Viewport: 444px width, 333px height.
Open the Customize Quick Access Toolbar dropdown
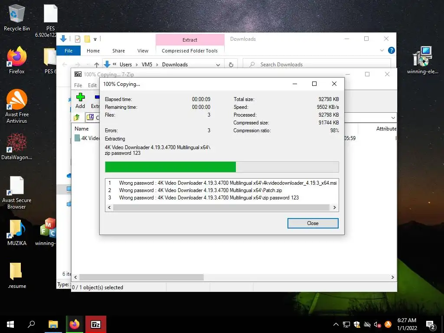[95, 39]
